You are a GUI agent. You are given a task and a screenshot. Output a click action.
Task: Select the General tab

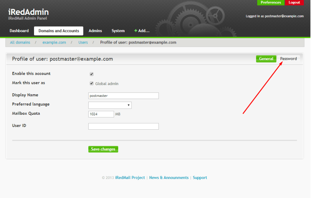266,59
